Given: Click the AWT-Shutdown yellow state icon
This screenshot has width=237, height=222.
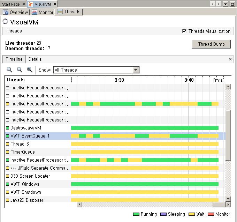Looking at the screenshot, I should (7, 192).
